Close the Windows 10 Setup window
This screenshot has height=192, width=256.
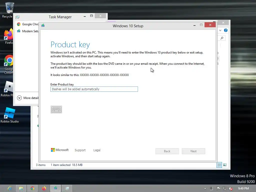coord(210,25)
